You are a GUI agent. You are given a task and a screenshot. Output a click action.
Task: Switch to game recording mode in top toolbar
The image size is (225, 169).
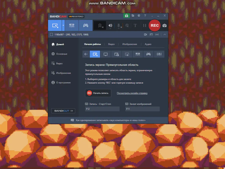[x=86, y=25]
